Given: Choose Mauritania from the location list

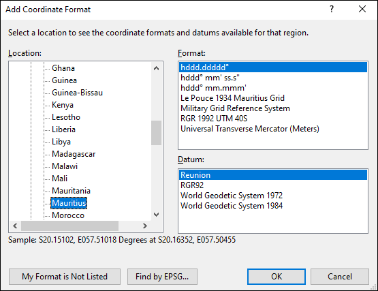Looking at the screenshot, I should tap(71, 191).
